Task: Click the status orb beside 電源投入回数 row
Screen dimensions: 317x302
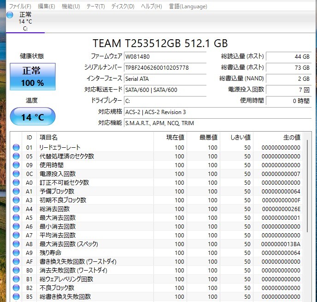Action: (17, 174)
